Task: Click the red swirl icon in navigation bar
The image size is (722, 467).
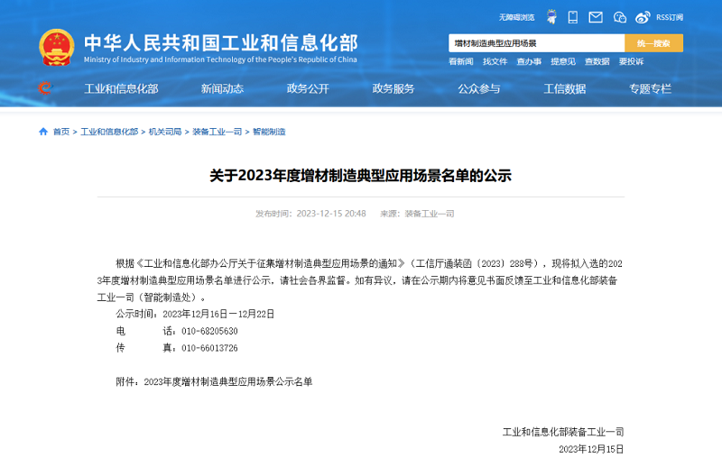Action: pos(44,88)
